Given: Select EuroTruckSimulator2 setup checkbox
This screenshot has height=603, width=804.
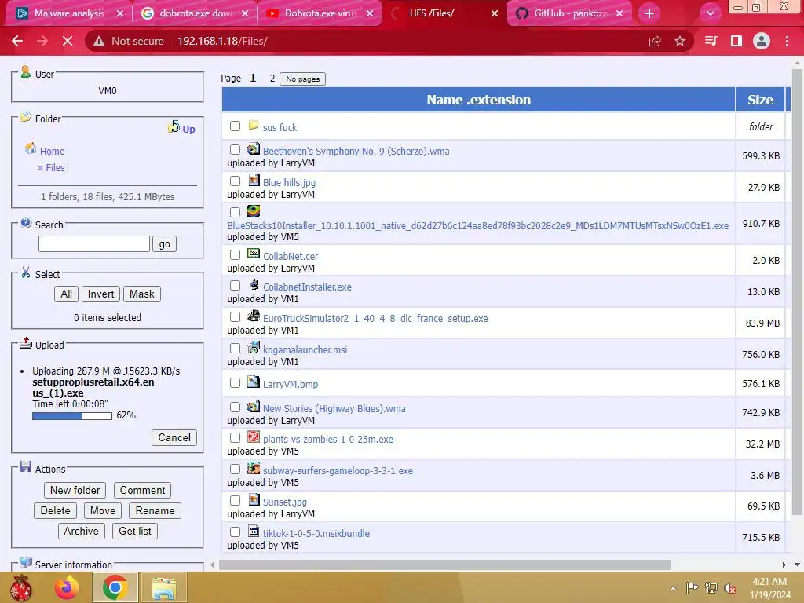Looking at the screenshot, I should (235, 317).
